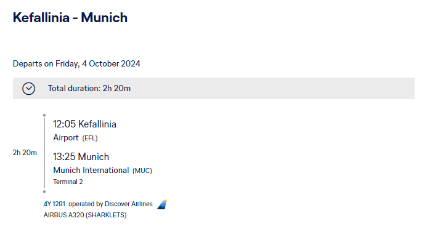427x229 pixels.
Task: Click the bottom dot of the flight timeline
Action: click(x=44, y=191)
